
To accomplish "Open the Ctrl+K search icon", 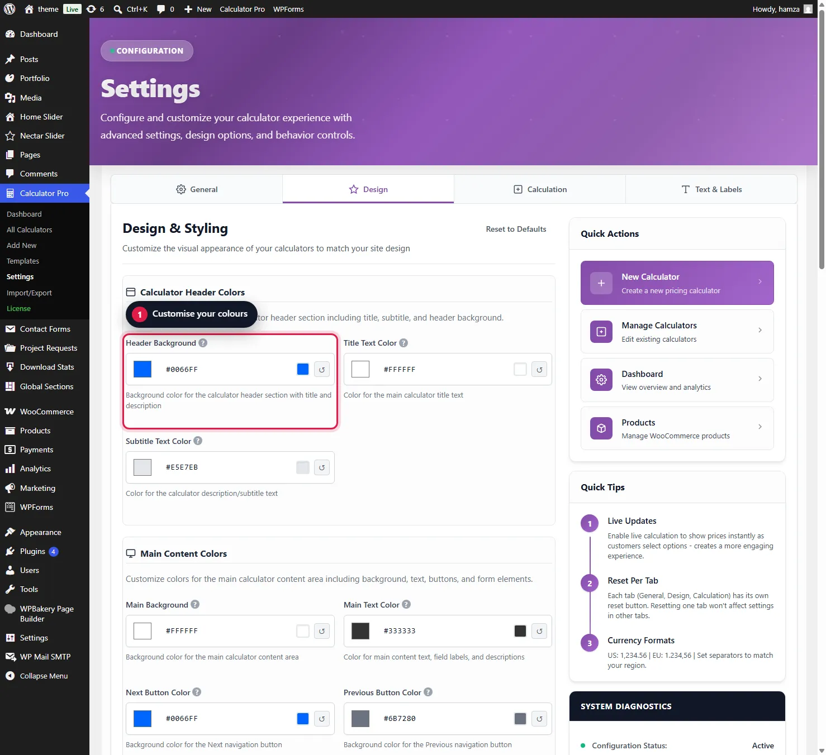I will tap(118, 9).
